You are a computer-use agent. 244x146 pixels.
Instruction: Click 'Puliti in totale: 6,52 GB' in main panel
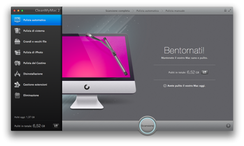pyautogui.click(x=184, y=72)
